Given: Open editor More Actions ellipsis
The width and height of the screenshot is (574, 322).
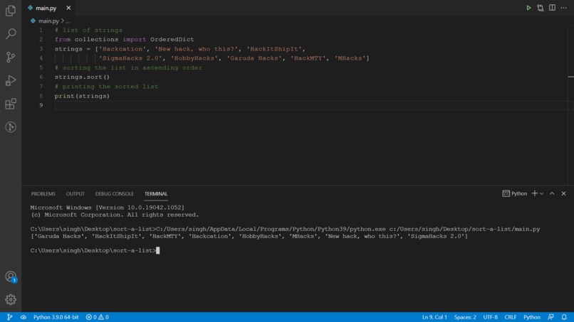Looking at the screenshot, I should (x=564, y=8).
